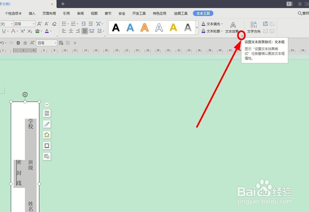
Task: Click the Chinese character layout icon
Action: point(98,24)
